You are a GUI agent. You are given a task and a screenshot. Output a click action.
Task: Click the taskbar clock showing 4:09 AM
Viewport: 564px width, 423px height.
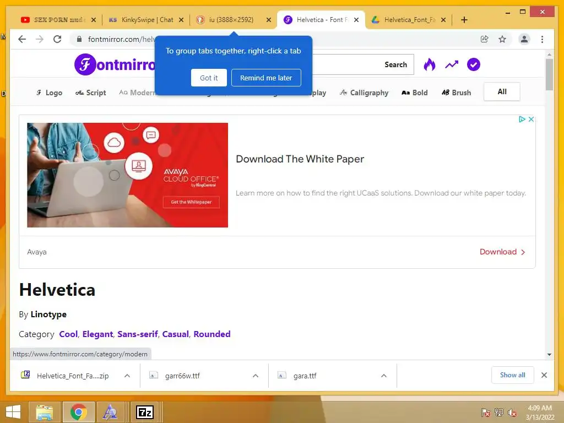(x=540, y=413)
